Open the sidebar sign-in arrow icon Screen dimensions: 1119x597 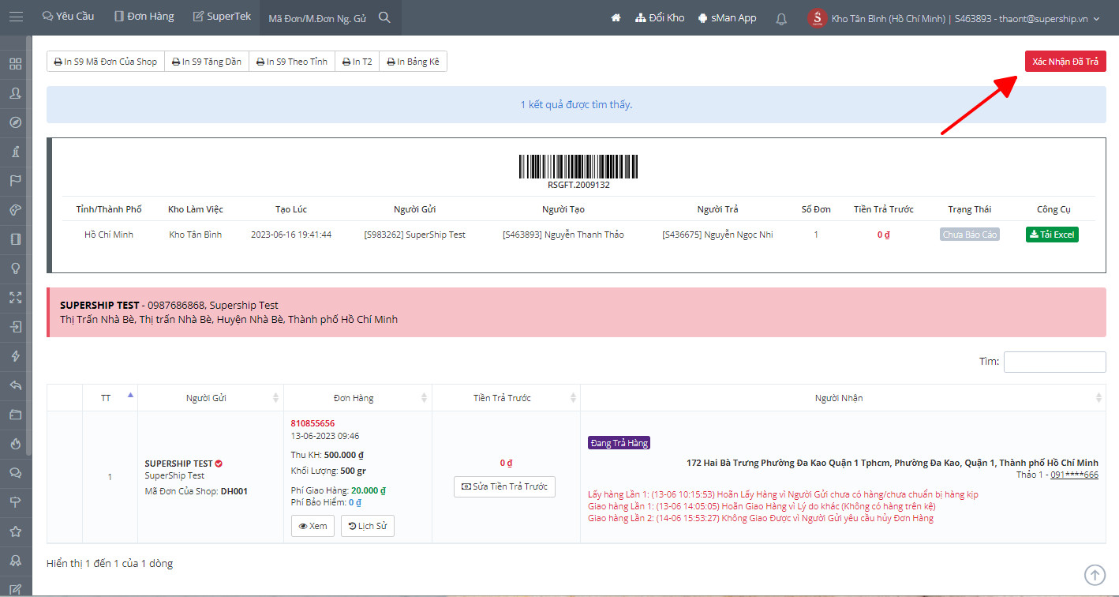coord(15,327)
